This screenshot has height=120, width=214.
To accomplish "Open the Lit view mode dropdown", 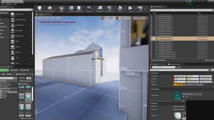I will 52,18.
